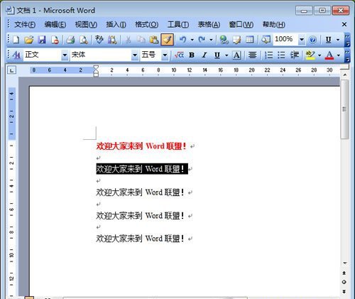The width and height of the screenshot is (355, 299).
Task: Expand the Redo history dropdown arrow
Action: (211, 40)
